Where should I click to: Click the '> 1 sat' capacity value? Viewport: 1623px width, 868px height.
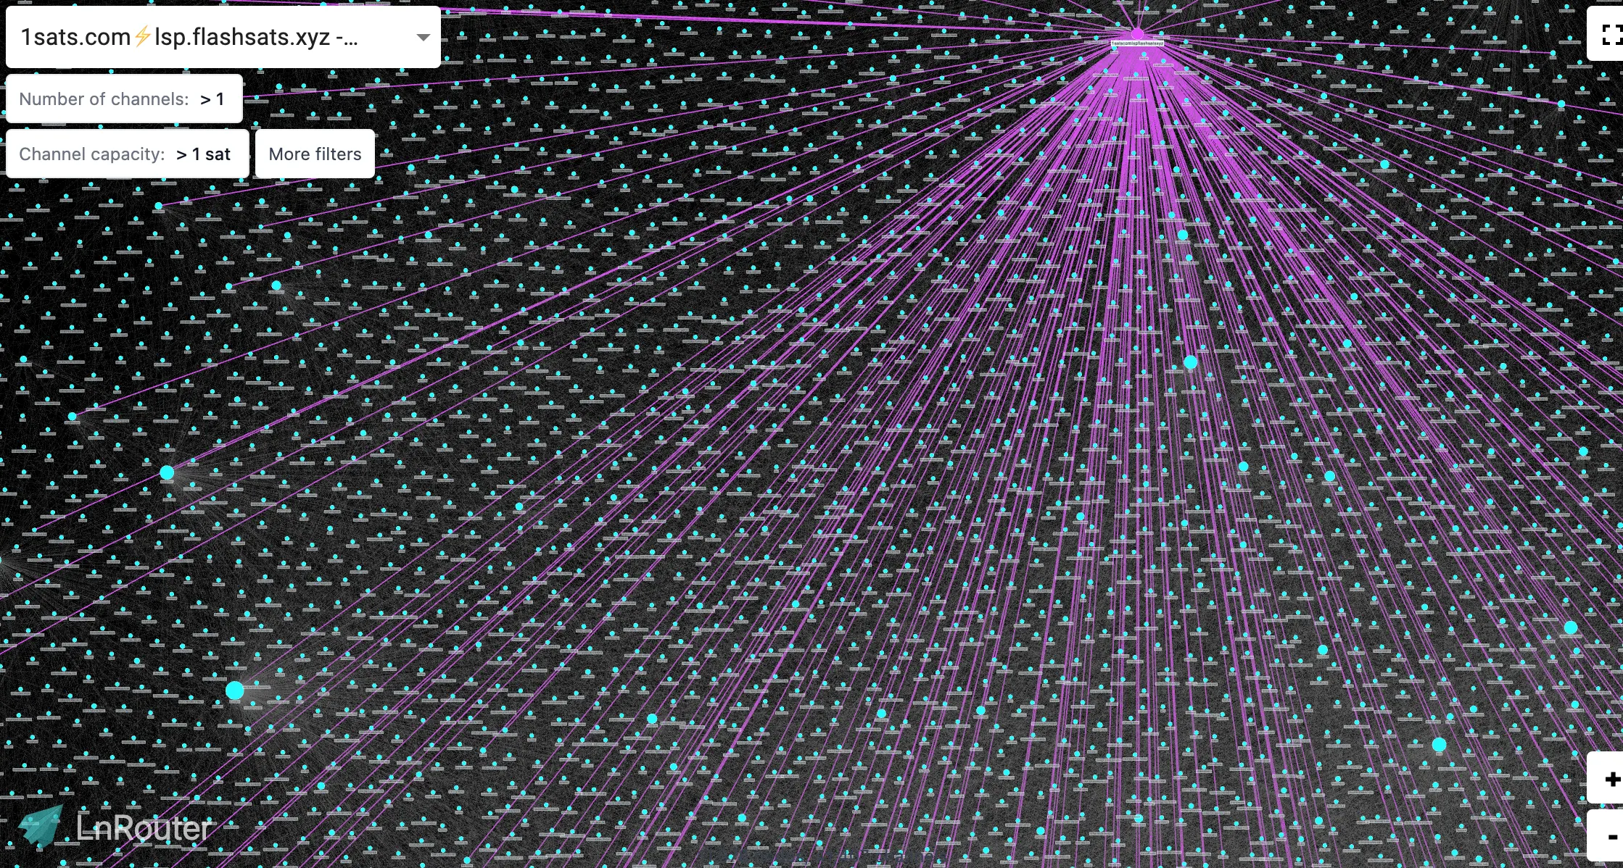pyautogui.click(x=202, y=154)
